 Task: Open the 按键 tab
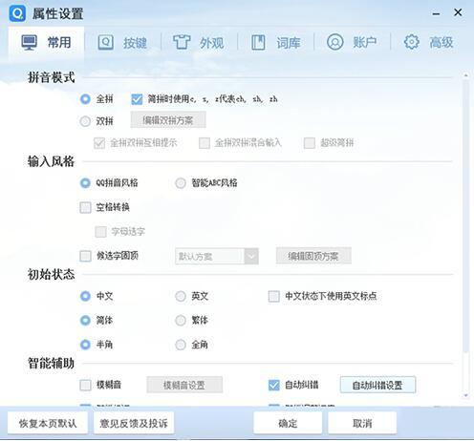pyautogui.click(x=122, y=42)
